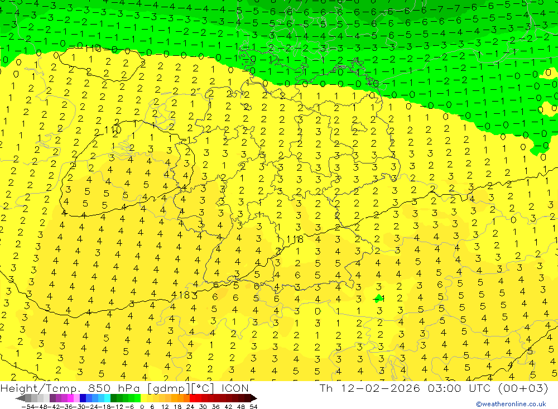
Task: Click the 'Height/Temp. 850 hPa' map title
Action: tap(70, 388)
